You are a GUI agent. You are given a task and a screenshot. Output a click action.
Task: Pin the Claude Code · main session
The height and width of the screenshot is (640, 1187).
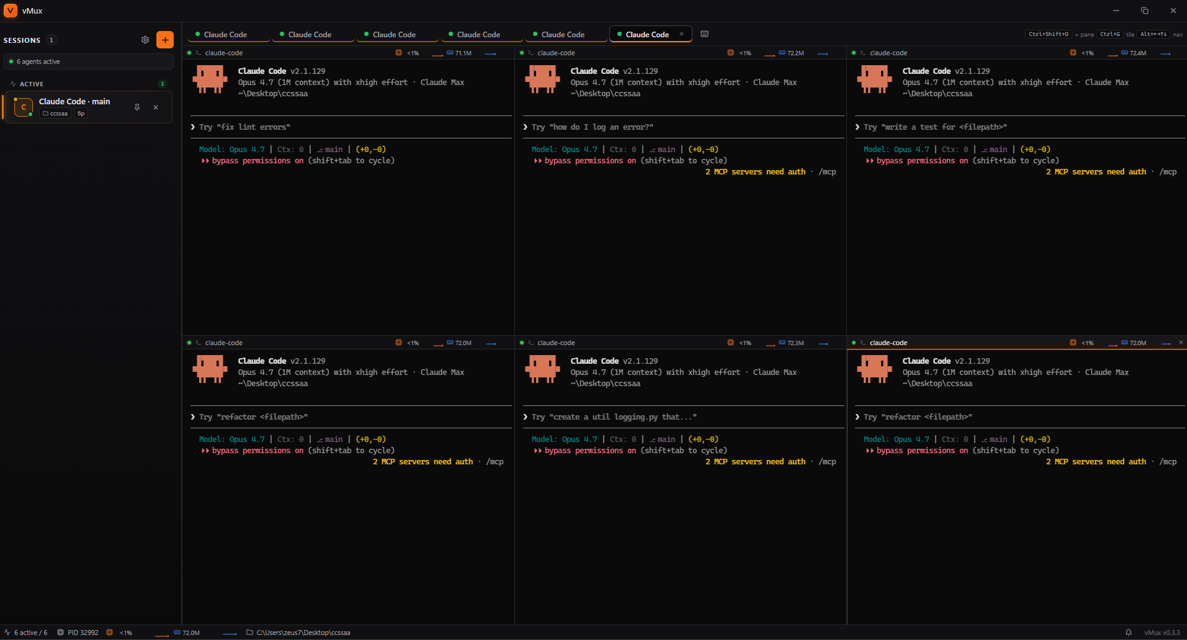(x=137, y=107)
